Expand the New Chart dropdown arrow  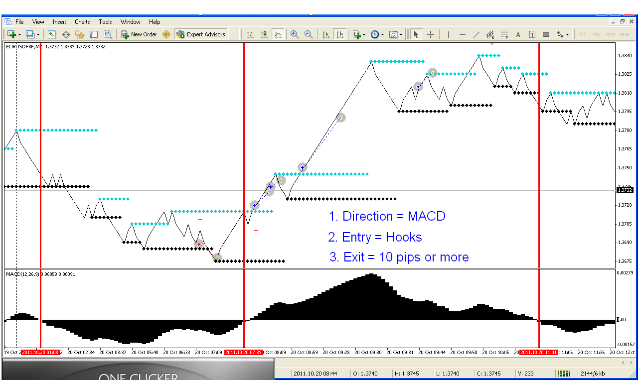19,35
